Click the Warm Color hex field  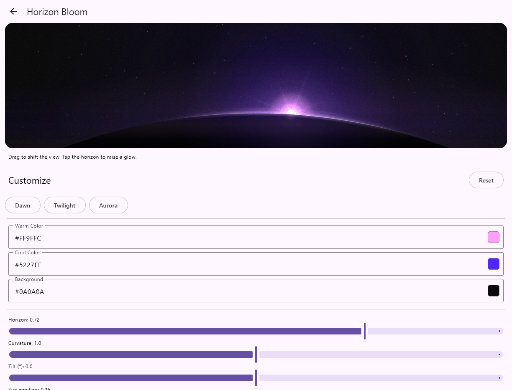coord(256,237)
